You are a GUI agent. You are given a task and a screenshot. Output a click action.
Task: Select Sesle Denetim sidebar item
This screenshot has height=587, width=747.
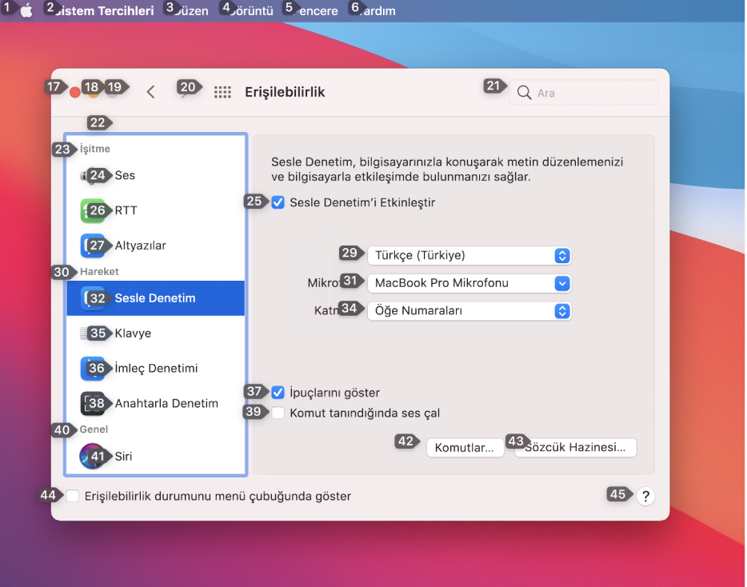click(x=155, y=298)
